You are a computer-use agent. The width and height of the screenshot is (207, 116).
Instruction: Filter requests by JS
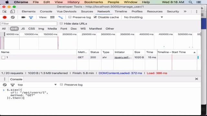pos(23,29)
